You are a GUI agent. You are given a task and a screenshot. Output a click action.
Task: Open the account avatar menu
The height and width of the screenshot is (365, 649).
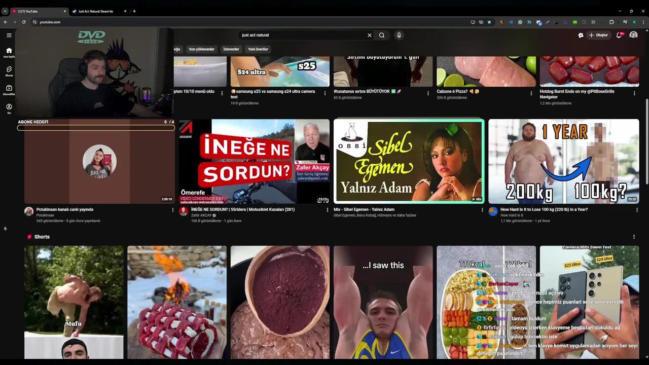(633, 35)
